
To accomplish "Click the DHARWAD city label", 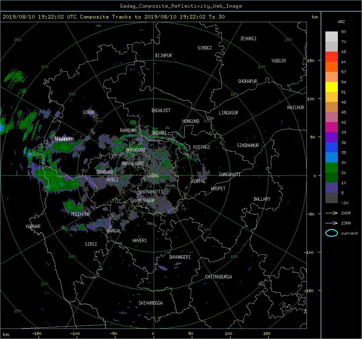I will pyautogui.click(x=105, y=172).
